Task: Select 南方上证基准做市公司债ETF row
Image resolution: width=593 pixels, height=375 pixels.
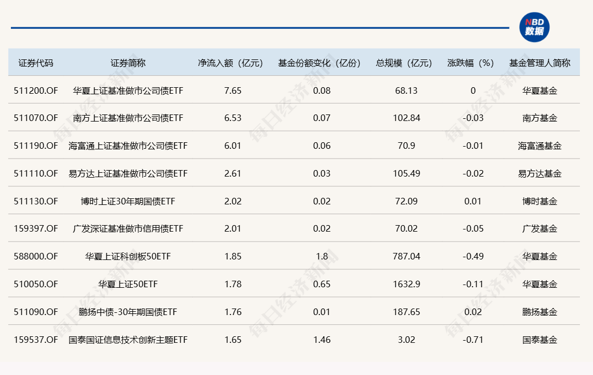Action: [x=128, y=118]
